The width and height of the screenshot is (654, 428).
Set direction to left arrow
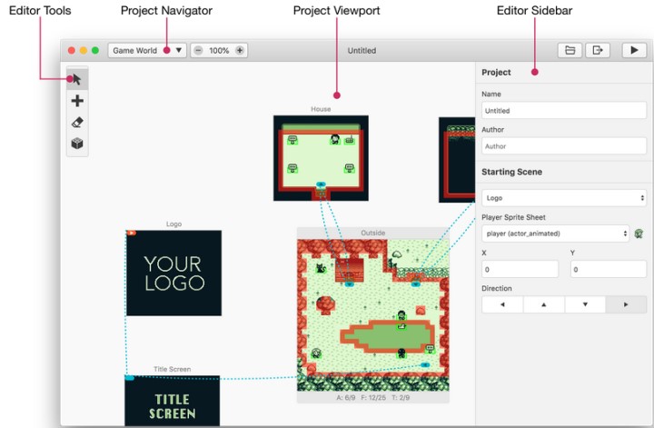pyautogui.click(x=502, y=305)
